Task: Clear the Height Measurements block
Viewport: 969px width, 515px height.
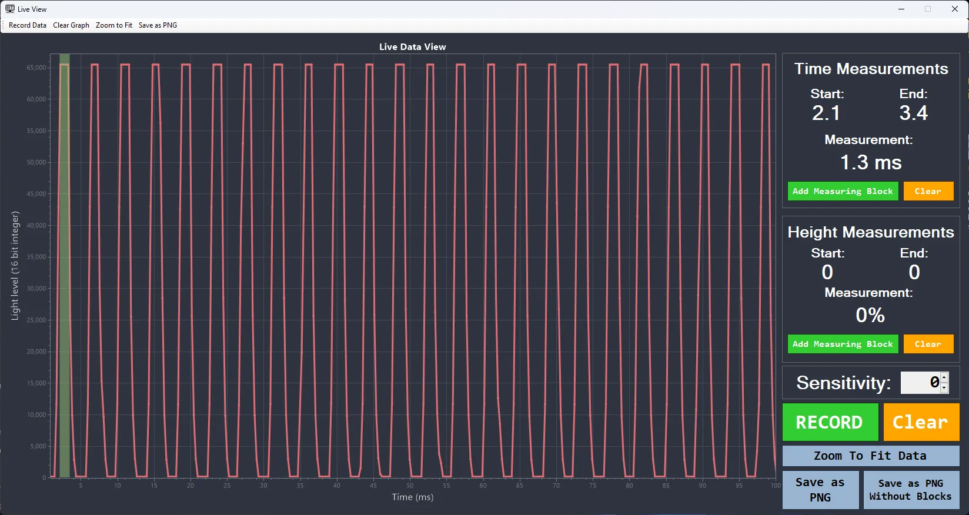Action: (928, 344)
